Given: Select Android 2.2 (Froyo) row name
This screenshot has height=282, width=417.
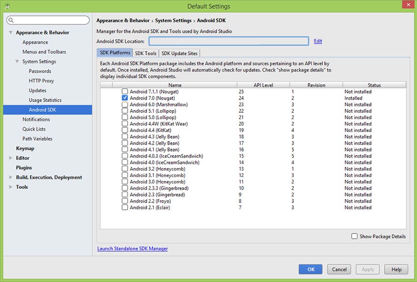Looking at the screenshot, I should pyautogui.click(x=150, y=201).
